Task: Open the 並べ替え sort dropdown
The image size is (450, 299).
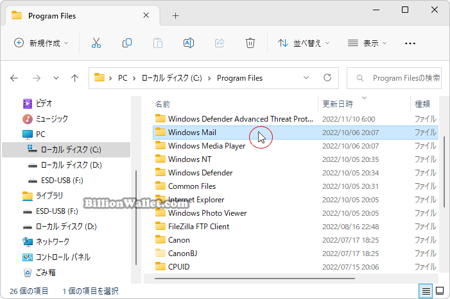Action: tap(304, 43)
